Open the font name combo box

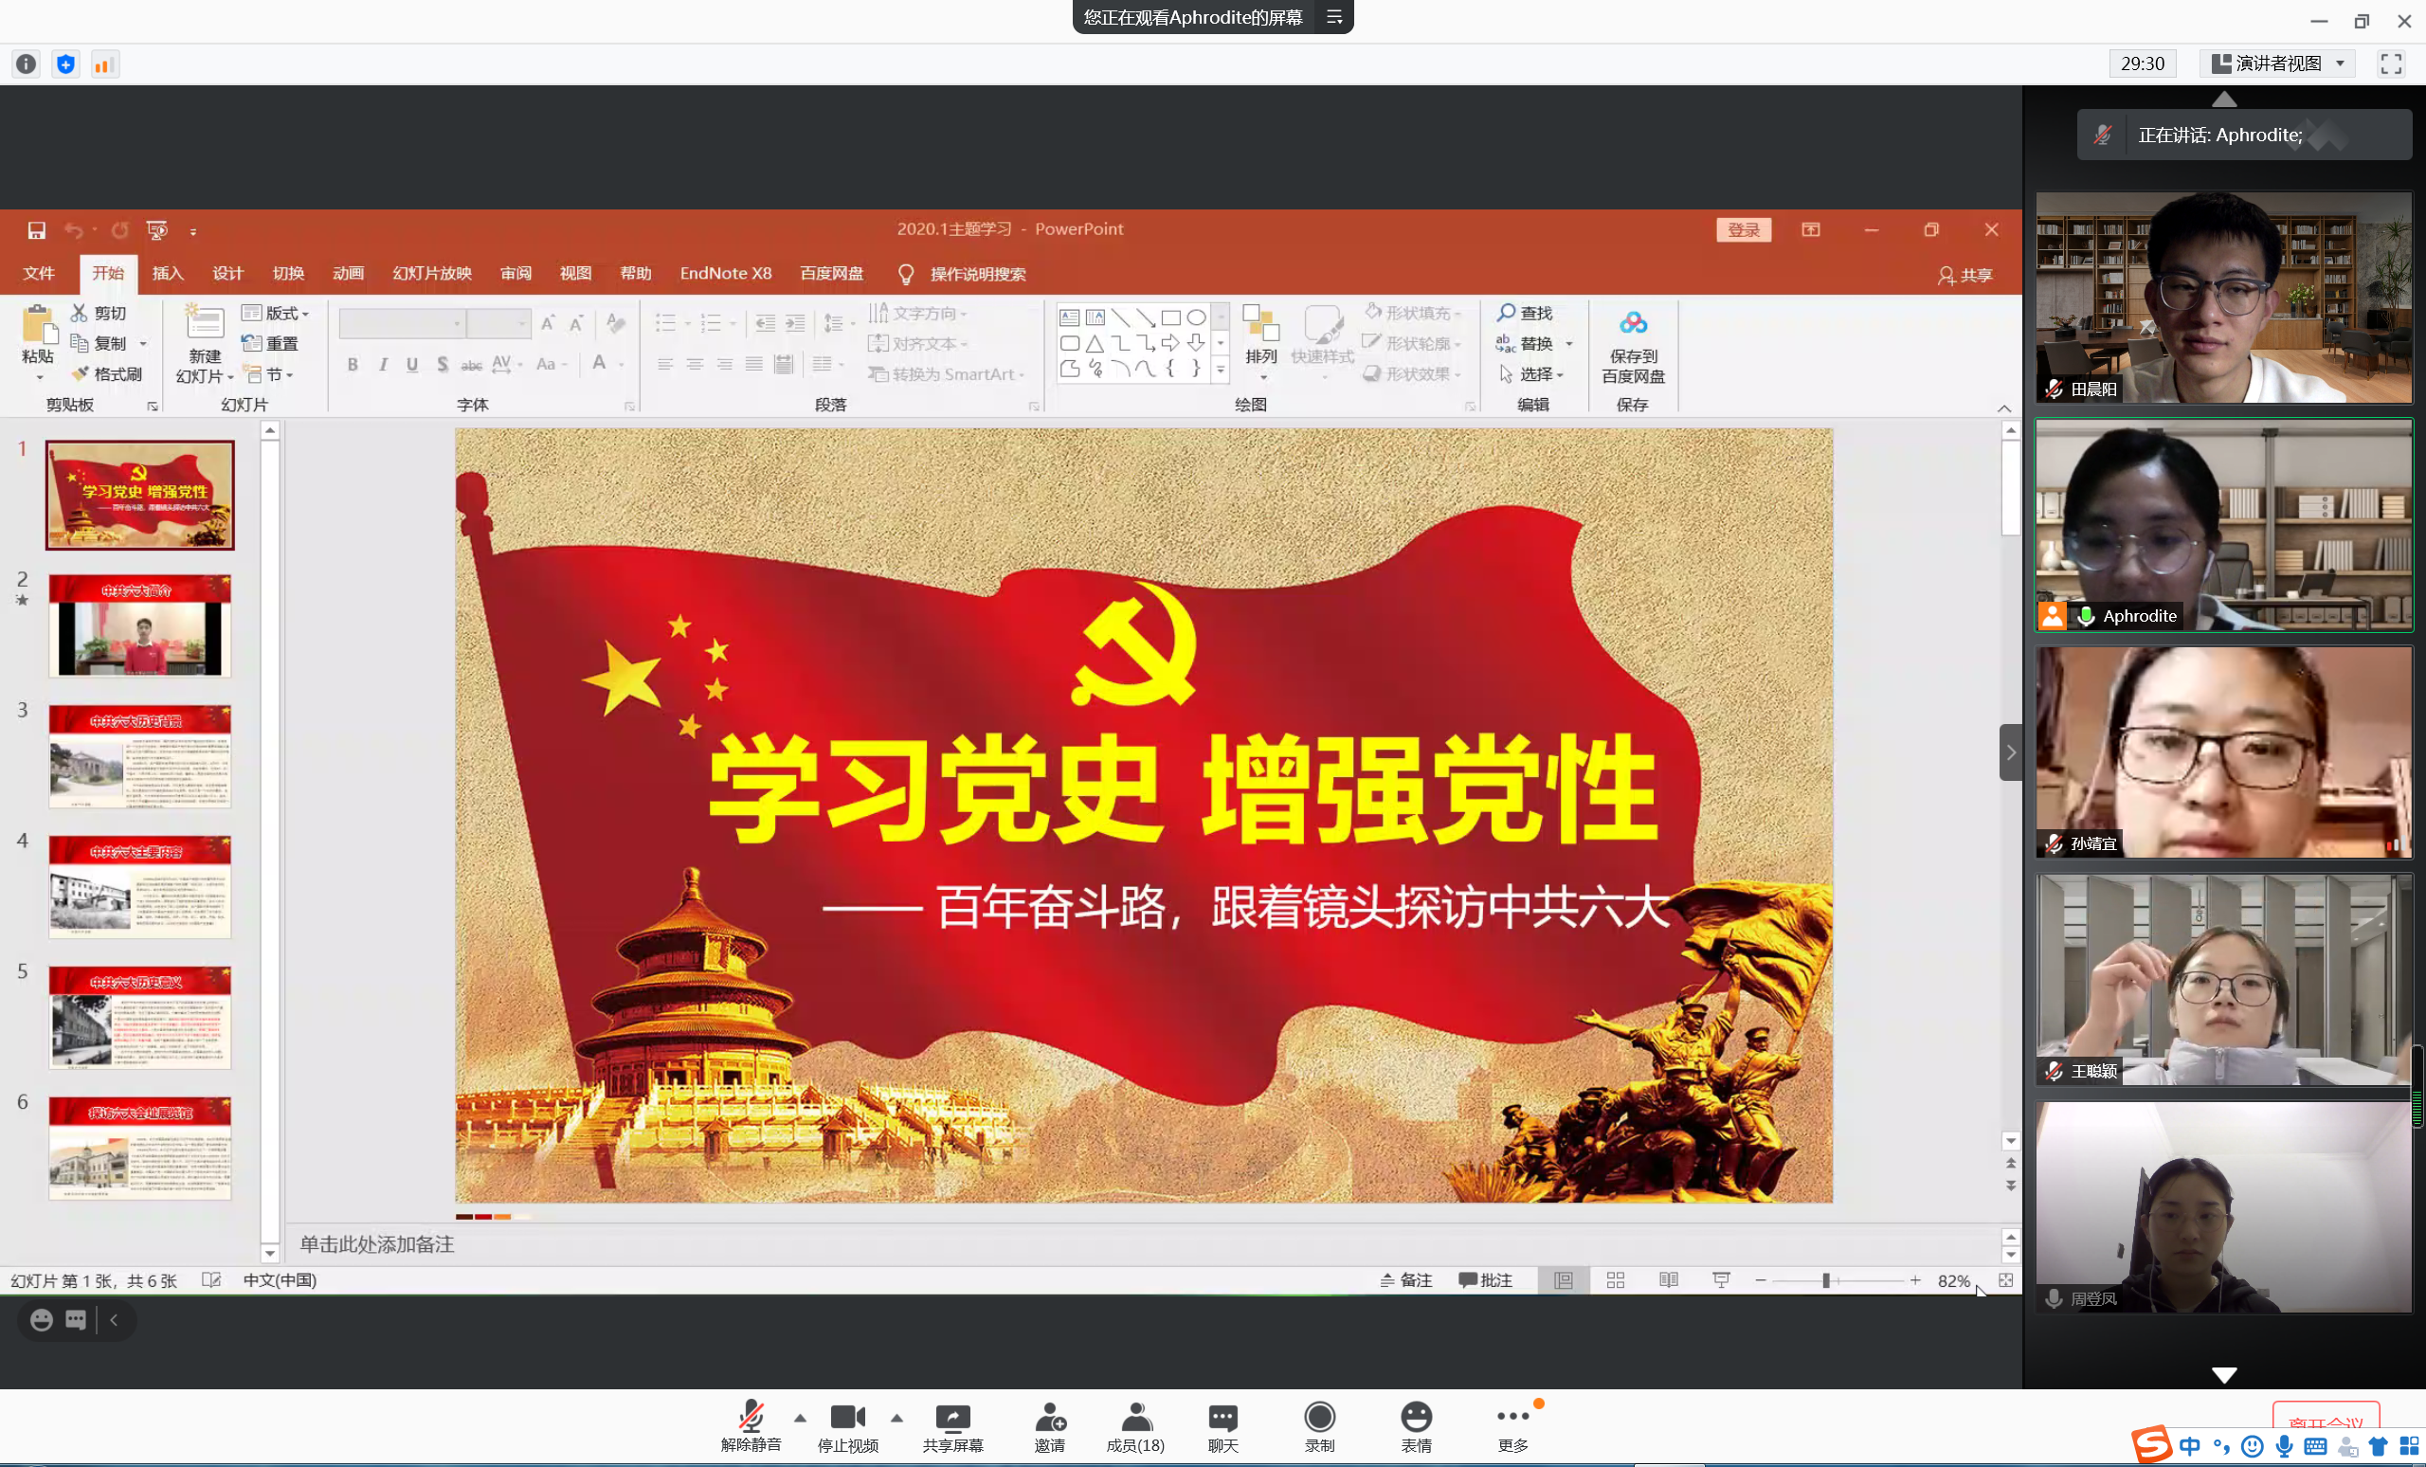403,323
